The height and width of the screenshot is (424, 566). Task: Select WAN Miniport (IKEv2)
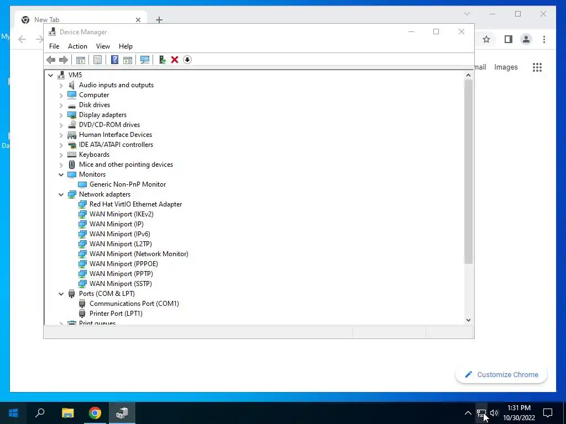point(121,214)
